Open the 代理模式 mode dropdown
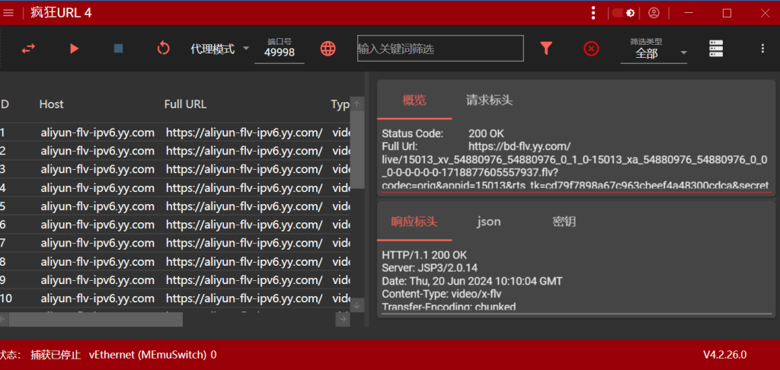Viewport: 780px width, 370px height. (219, 49)
